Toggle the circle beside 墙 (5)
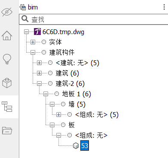168x158 pixels. 63,104
